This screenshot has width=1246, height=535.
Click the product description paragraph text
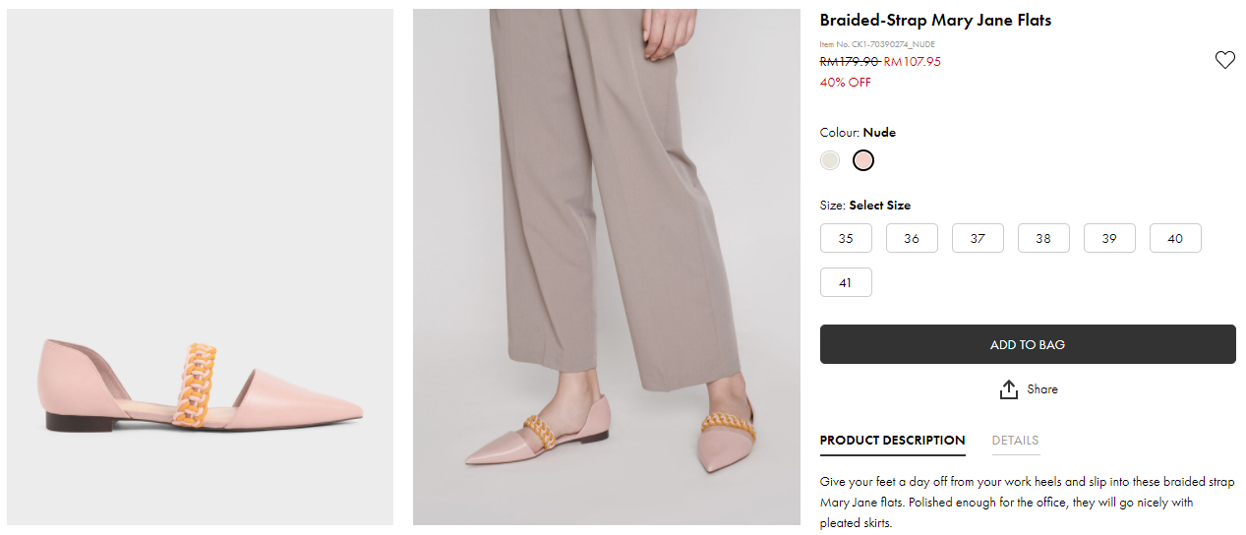point(1027,502)
